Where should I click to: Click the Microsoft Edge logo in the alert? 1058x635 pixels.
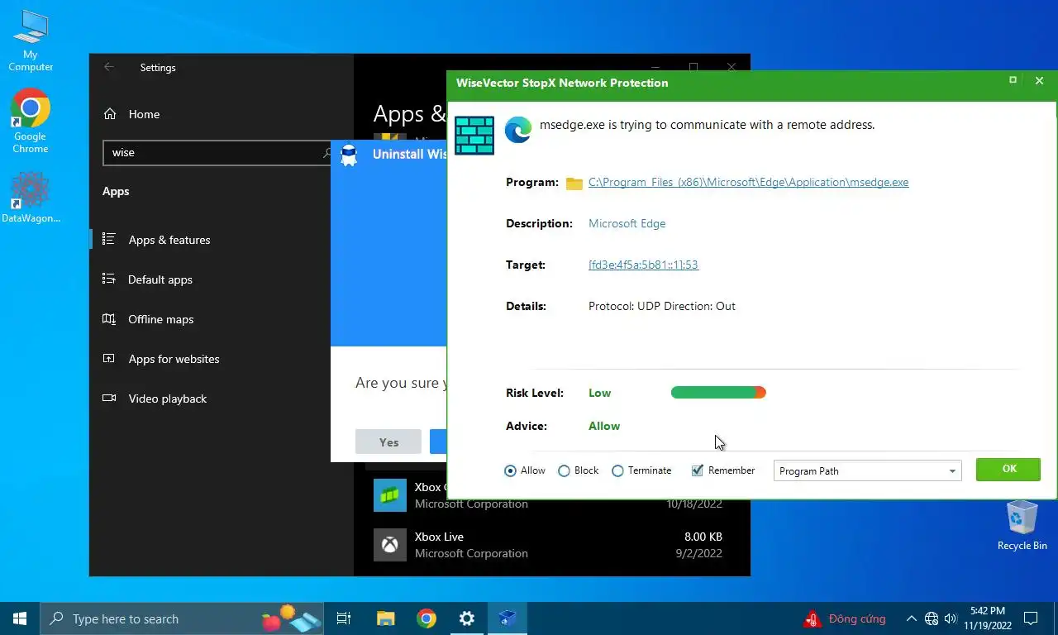[518, 130]
